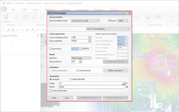The width and height of the screenshot is (179, 112).
Task: Click the Lock-In frequency input field
Action: 80,37
